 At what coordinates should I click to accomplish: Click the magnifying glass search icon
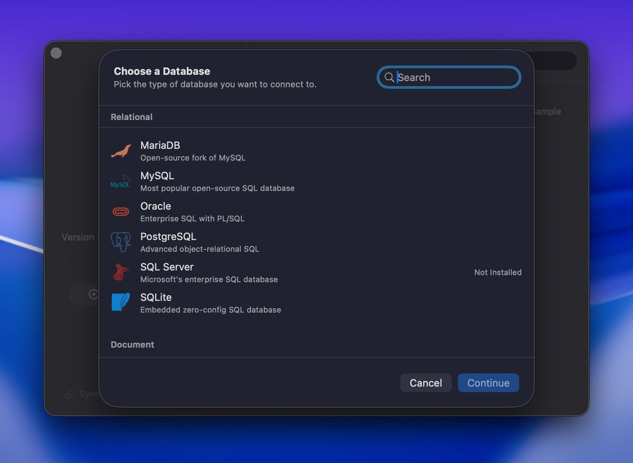pyautogui.click(x=389, y=78)
